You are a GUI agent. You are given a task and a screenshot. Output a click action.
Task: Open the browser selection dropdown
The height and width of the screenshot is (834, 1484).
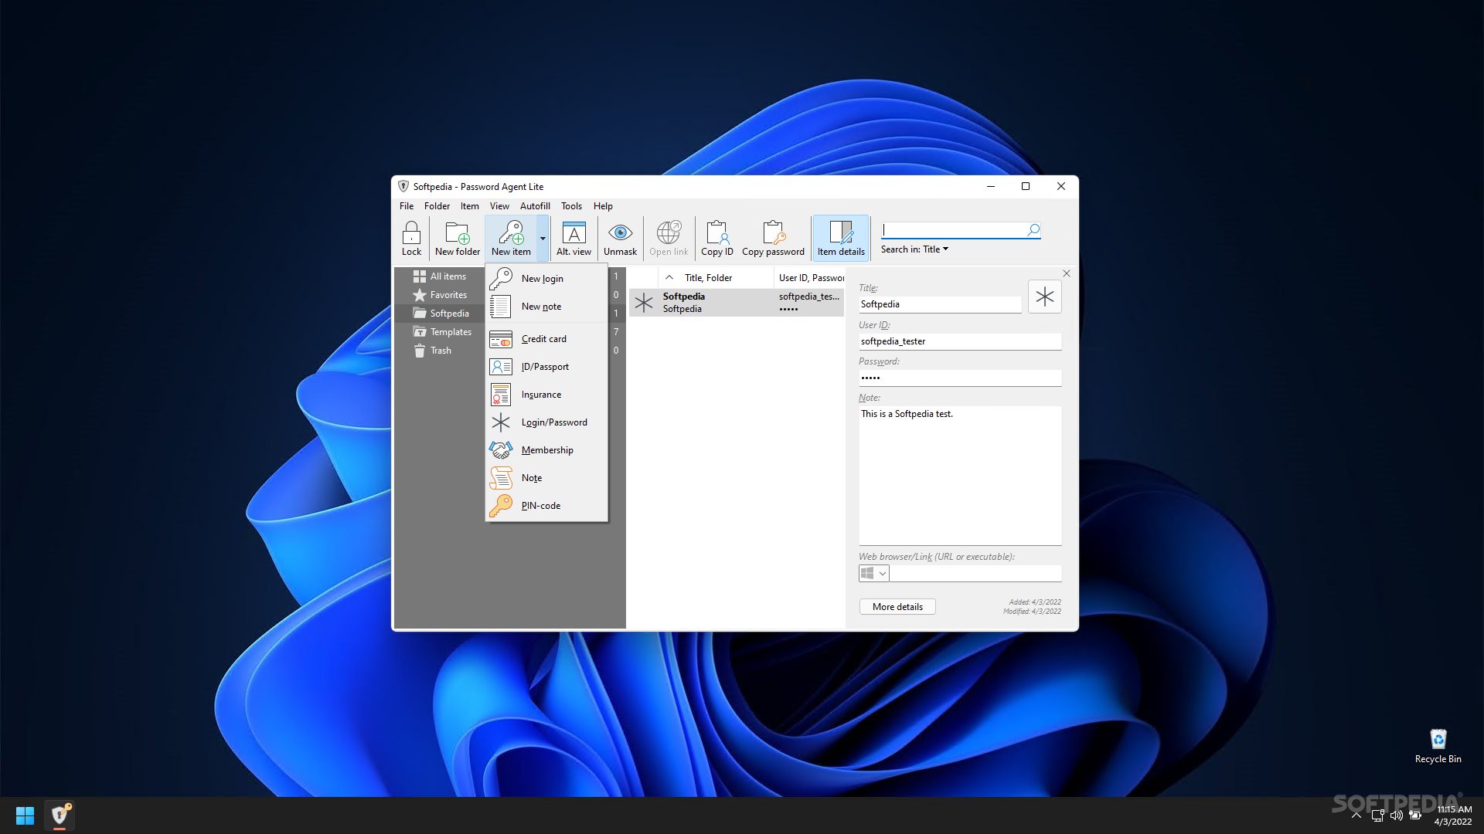tap(873, 573)
